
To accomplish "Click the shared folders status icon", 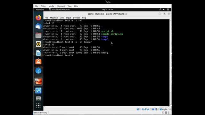I will point(151,109).
